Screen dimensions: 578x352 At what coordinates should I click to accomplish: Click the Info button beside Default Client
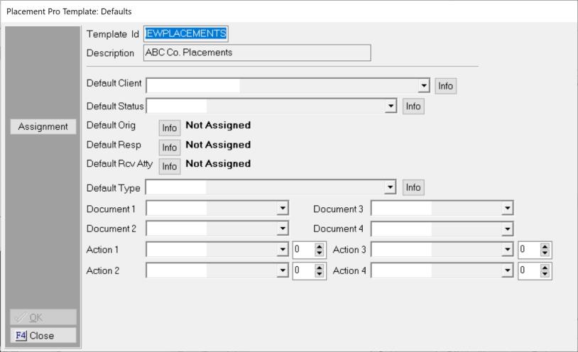point(445,86)
